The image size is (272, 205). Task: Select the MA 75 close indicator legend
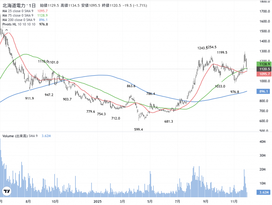(x=19, y=15)
